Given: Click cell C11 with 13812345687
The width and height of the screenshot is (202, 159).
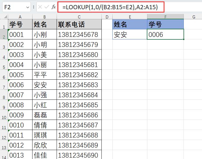Looking at the screenshot, I should coord(79,125).
